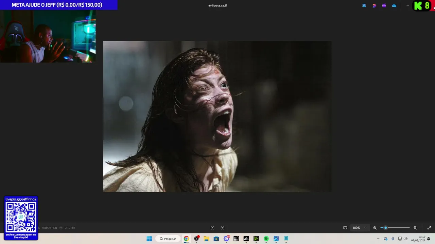
Task: Click the emilyrose2.avif file name title
Action: 217,5
